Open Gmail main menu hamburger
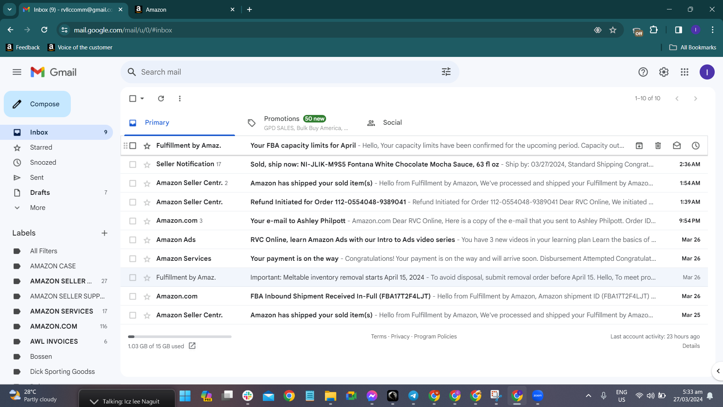The width and height of the screenshot is (723, 407). pyautogui.click(x=17, y=72)
